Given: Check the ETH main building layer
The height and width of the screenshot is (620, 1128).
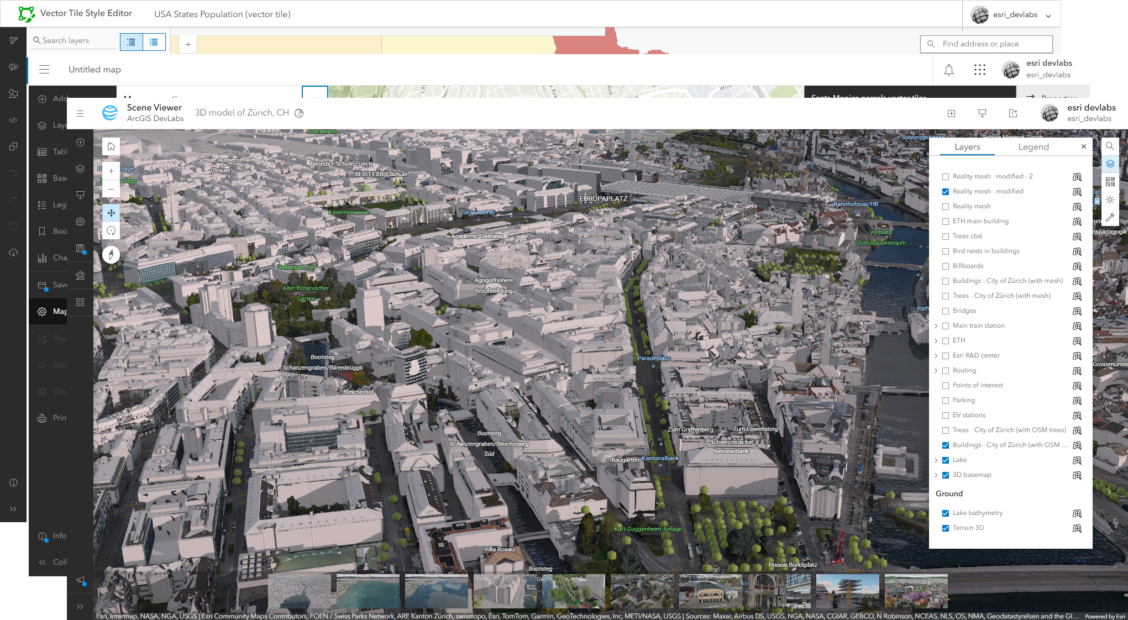Looking at the screenshot, I should [x=946, y=222].
